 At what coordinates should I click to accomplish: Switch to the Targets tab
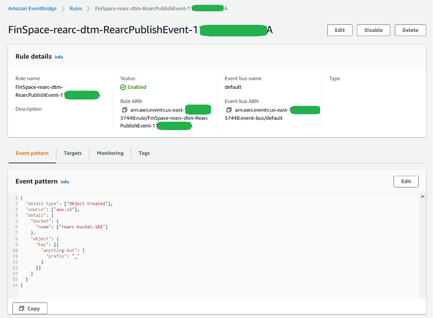pyautogui.click(x=72, y=153)
